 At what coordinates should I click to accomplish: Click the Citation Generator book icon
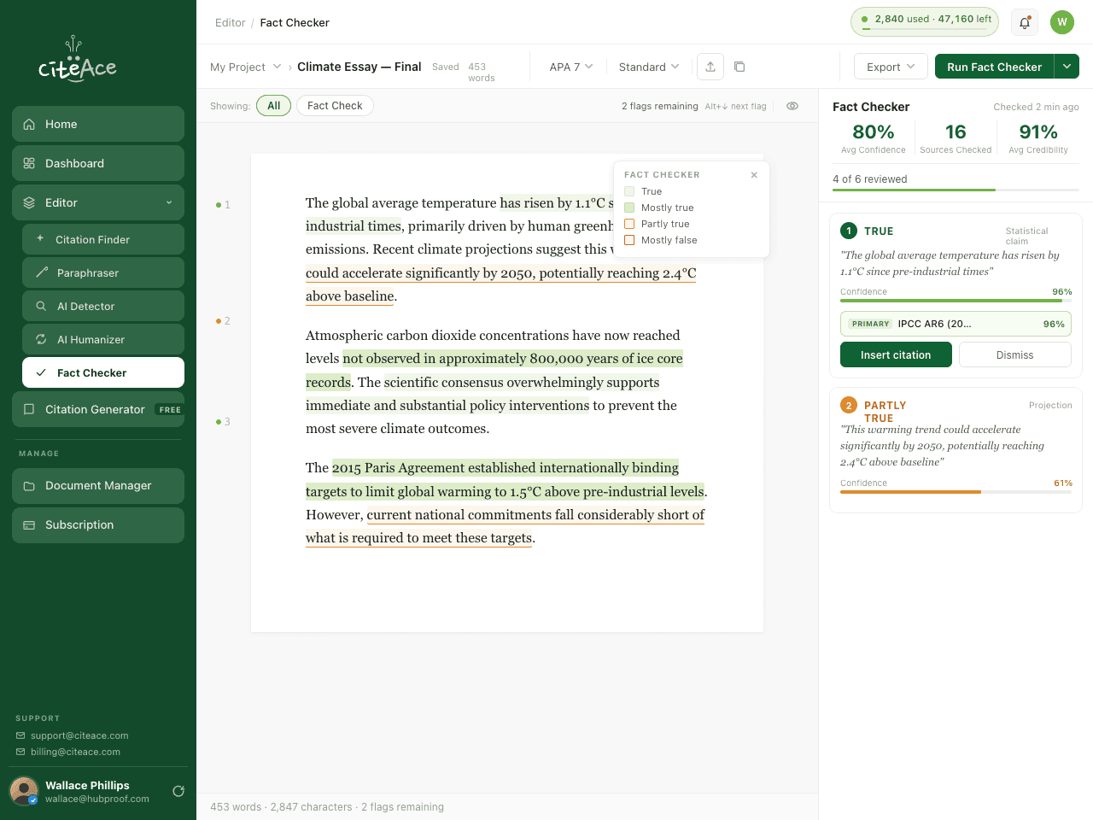coord(29,409)
